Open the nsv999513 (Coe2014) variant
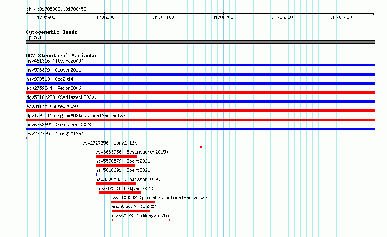 (51, 79)
